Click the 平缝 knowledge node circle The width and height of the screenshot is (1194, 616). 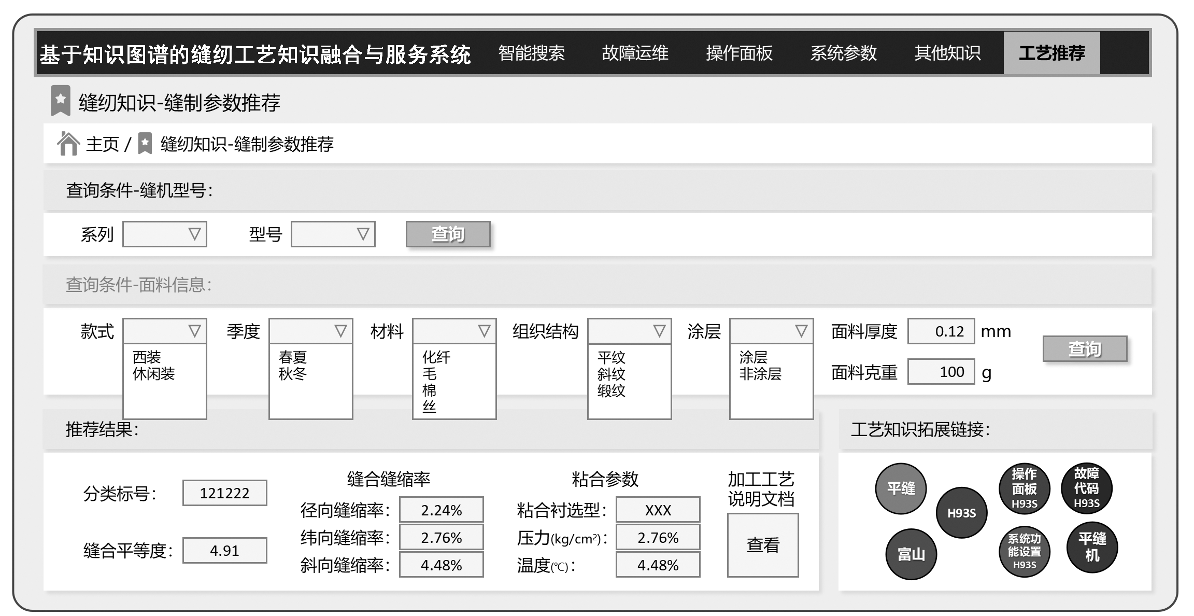click(901, 488)
